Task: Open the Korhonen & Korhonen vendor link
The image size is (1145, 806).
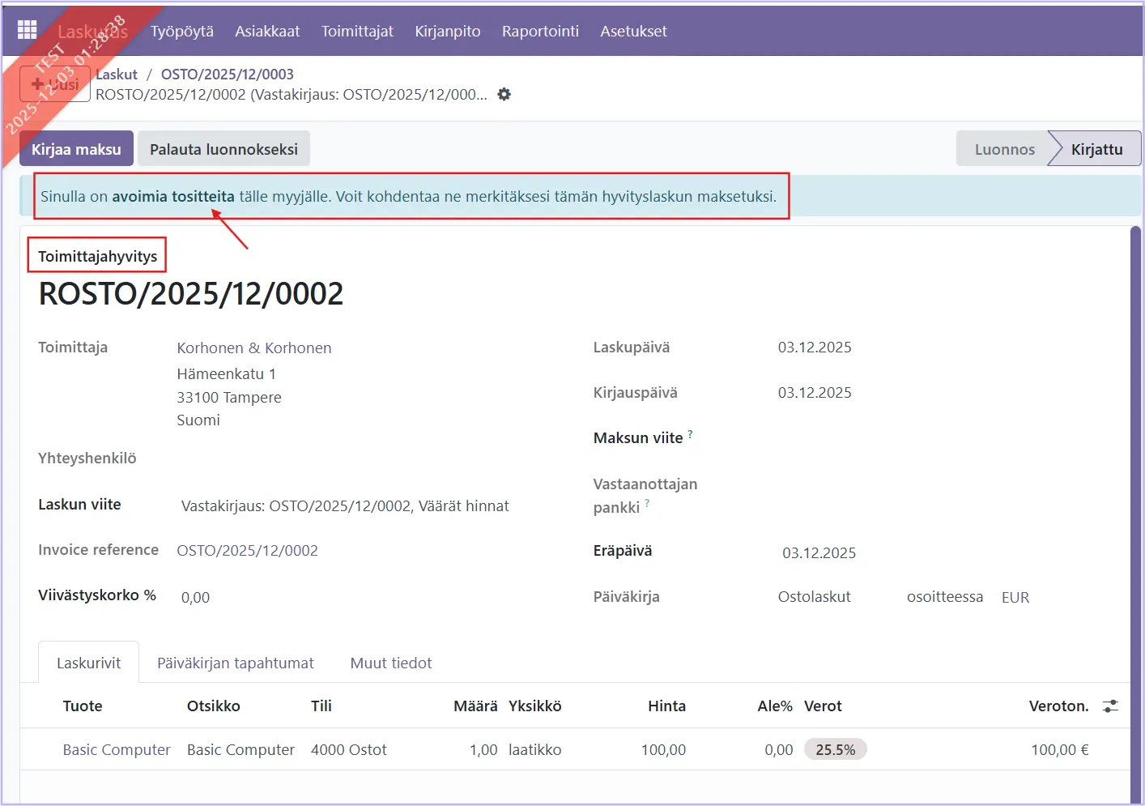Action: coord(254,348)
